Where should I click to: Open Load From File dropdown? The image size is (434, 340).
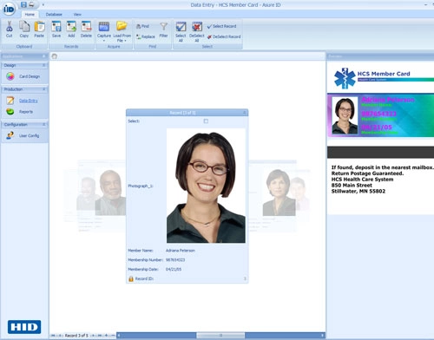coord(122,32)
